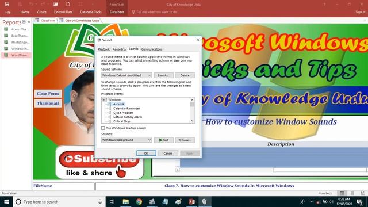
Task: Switch to the ClassForm document tab
Action: point(45,21)
